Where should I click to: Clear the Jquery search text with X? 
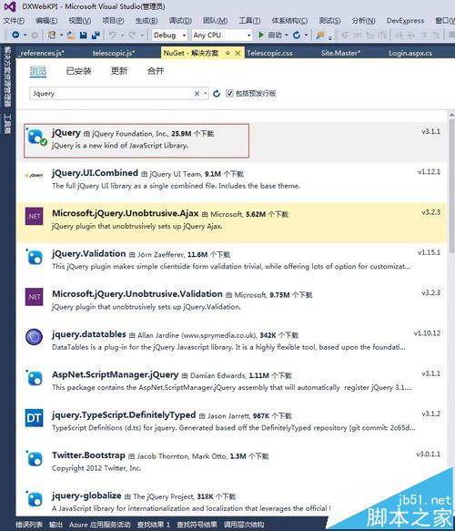click(x=197, y=94)
